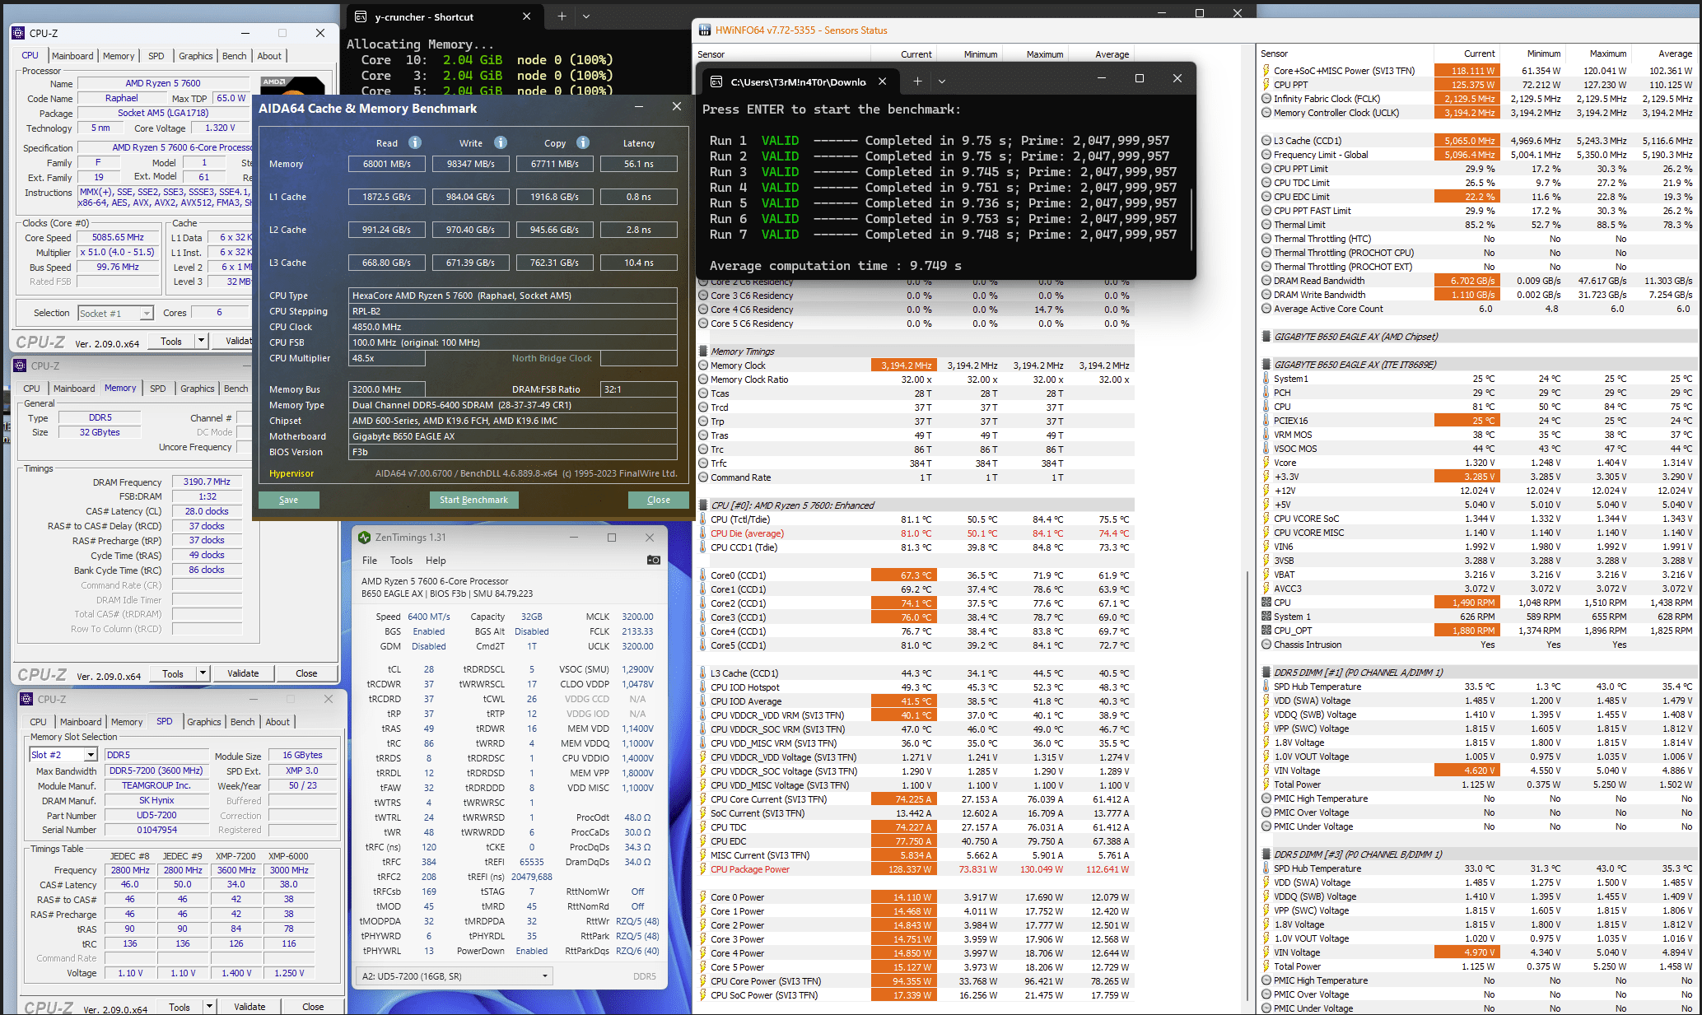Image resolution: width=1702 pixels, height=1015 pixels.
Task: Open the Slot #2 dropdown in CPU-Z SPD
Action: (91, 755)
